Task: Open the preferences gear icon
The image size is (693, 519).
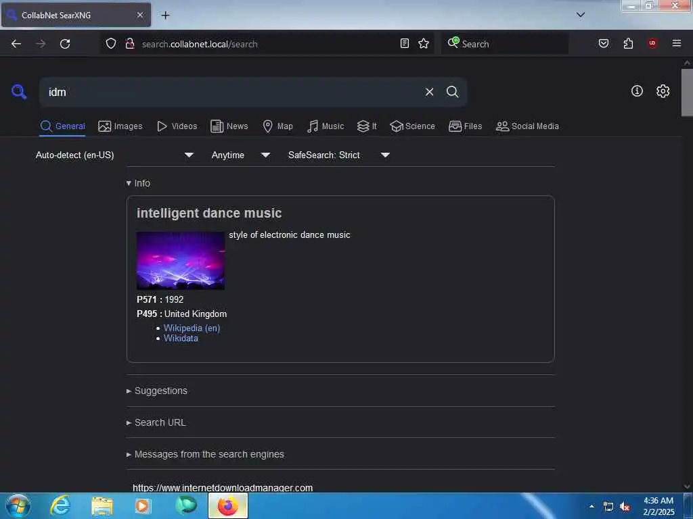Action: (663, 91)
